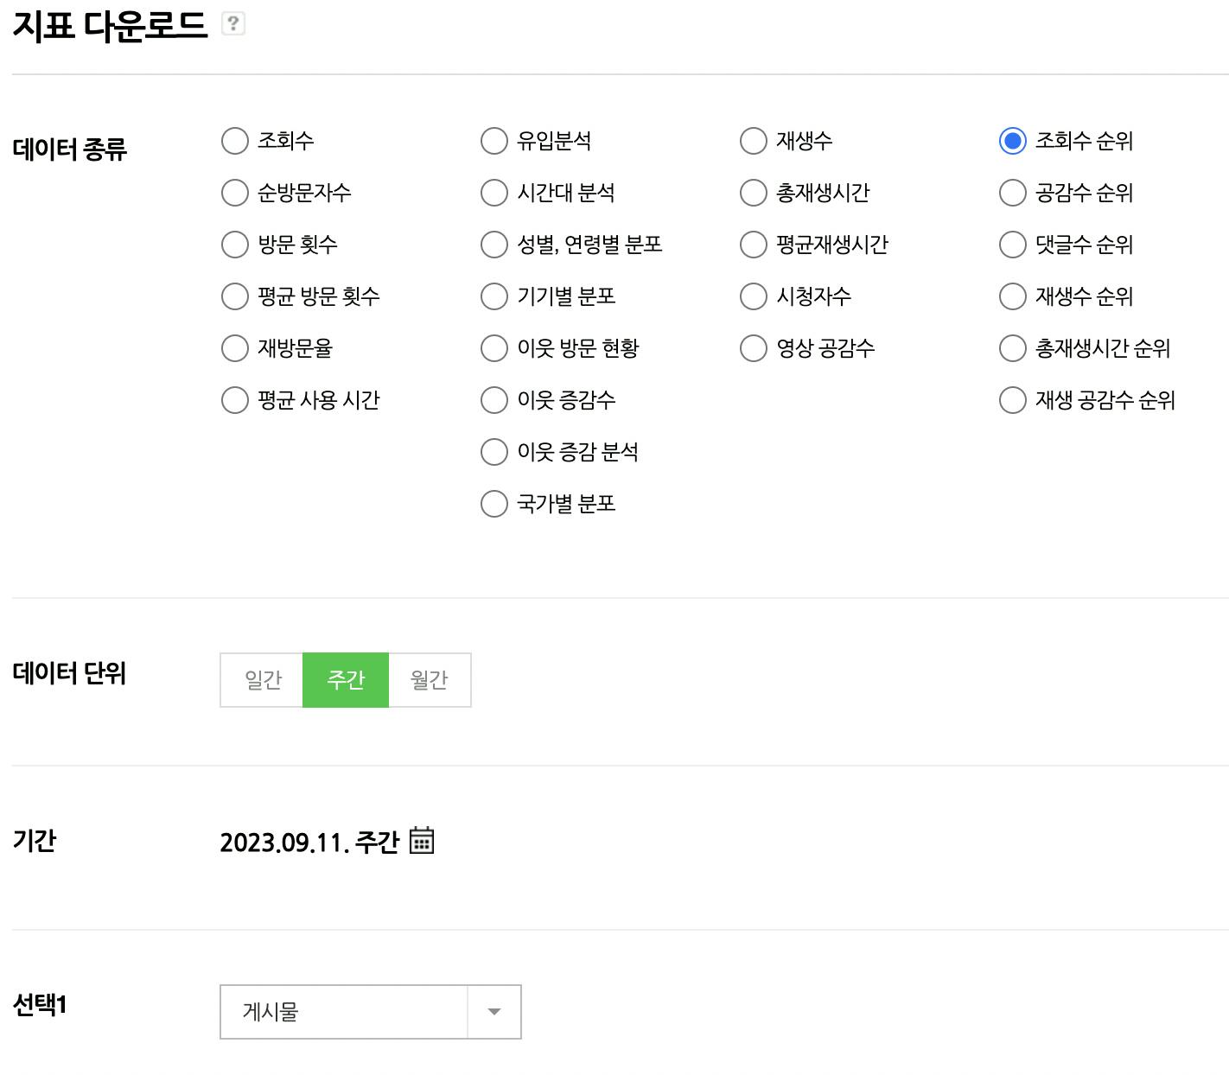Expand the 게시물 dropdown arrow

point(494,1012)
